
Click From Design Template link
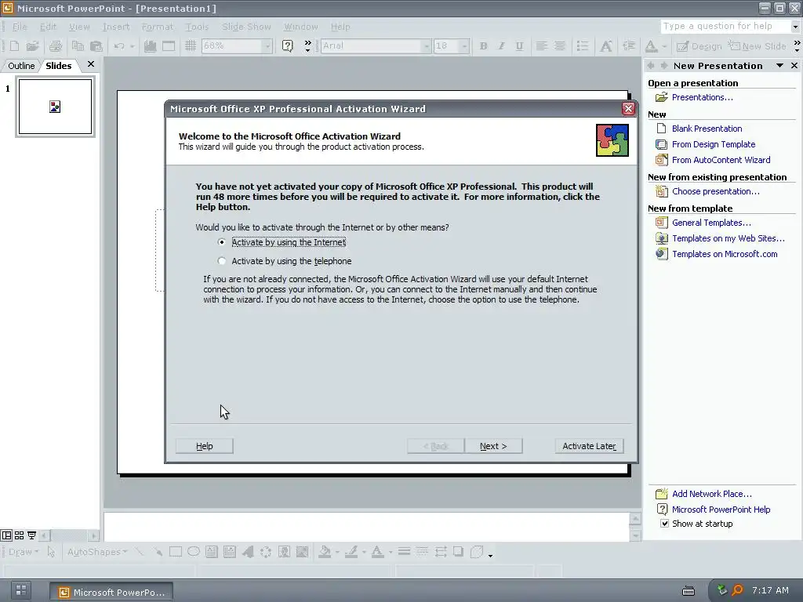[714, 144]
